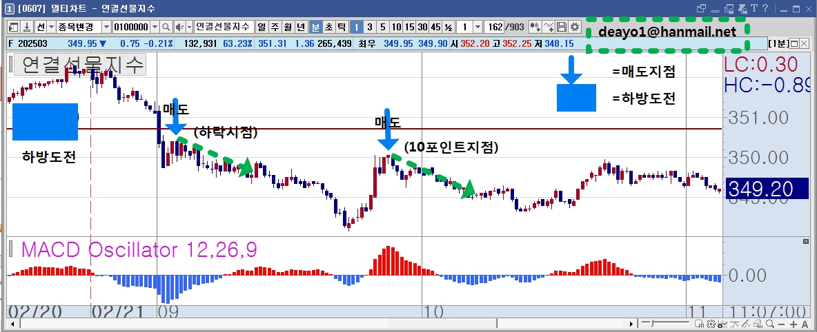
Task: Click the bottom magnifier zoom icon
Action: [770, 324]
